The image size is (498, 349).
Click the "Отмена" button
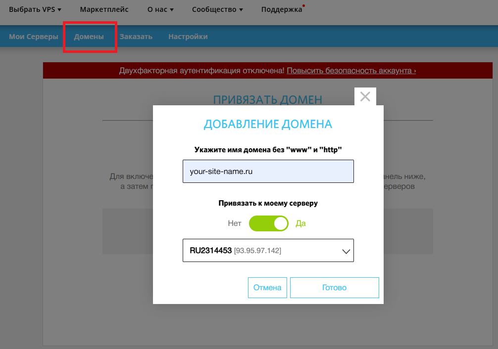click(x=267, y=287)
